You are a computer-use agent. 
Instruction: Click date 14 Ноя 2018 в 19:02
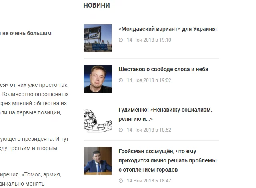[x=149, y=80]
